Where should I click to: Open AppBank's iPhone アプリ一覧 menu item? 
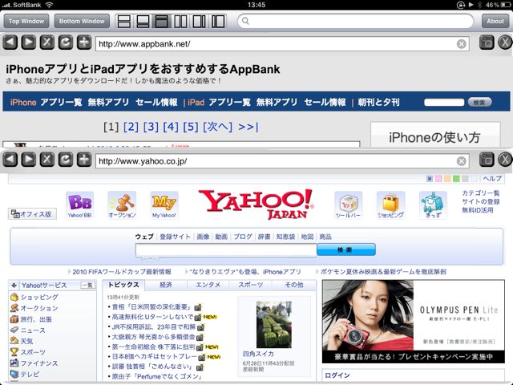61,103
